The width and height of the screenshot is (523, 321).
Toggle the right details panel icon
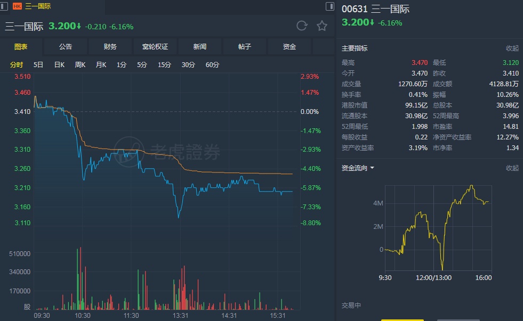(x=331, y=6)
